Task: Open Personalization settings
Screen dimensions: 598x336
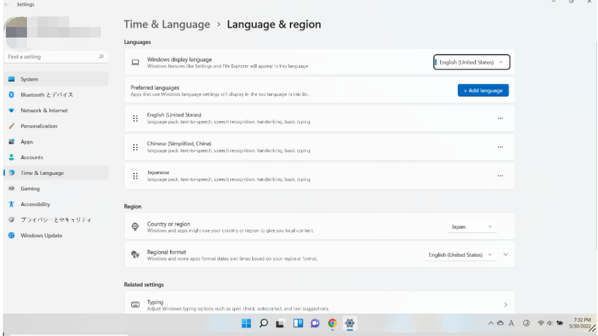Action: click(56, 126)
